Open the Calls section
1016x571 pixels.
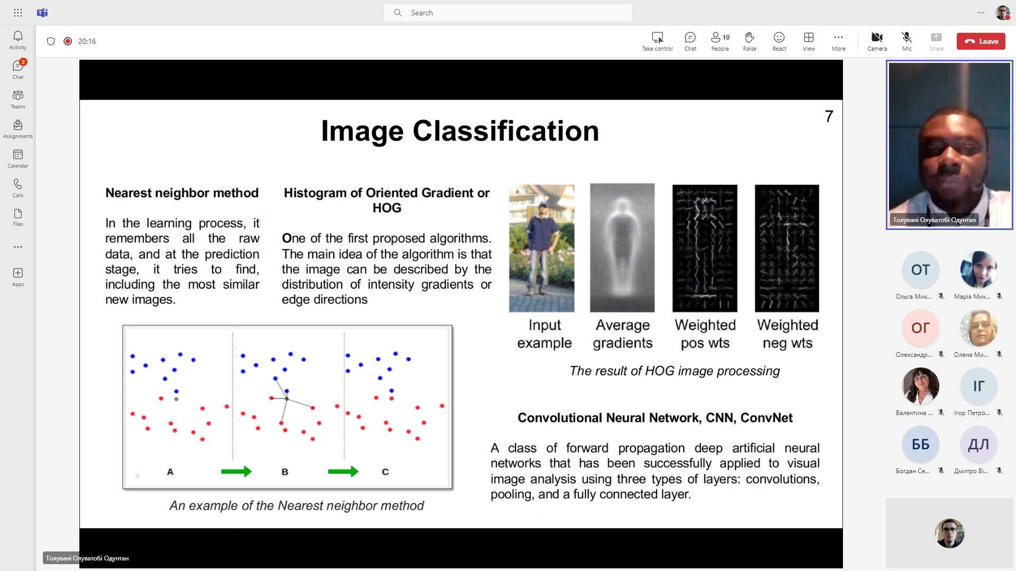(17, 188)
